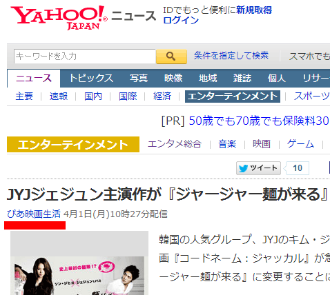Click the Yahoo! Japan logo

(x=59, y=18)
